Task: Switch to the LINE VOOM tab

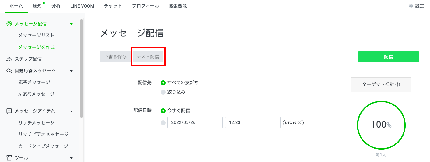Action: pyautogui.click(x=82, y=6)
